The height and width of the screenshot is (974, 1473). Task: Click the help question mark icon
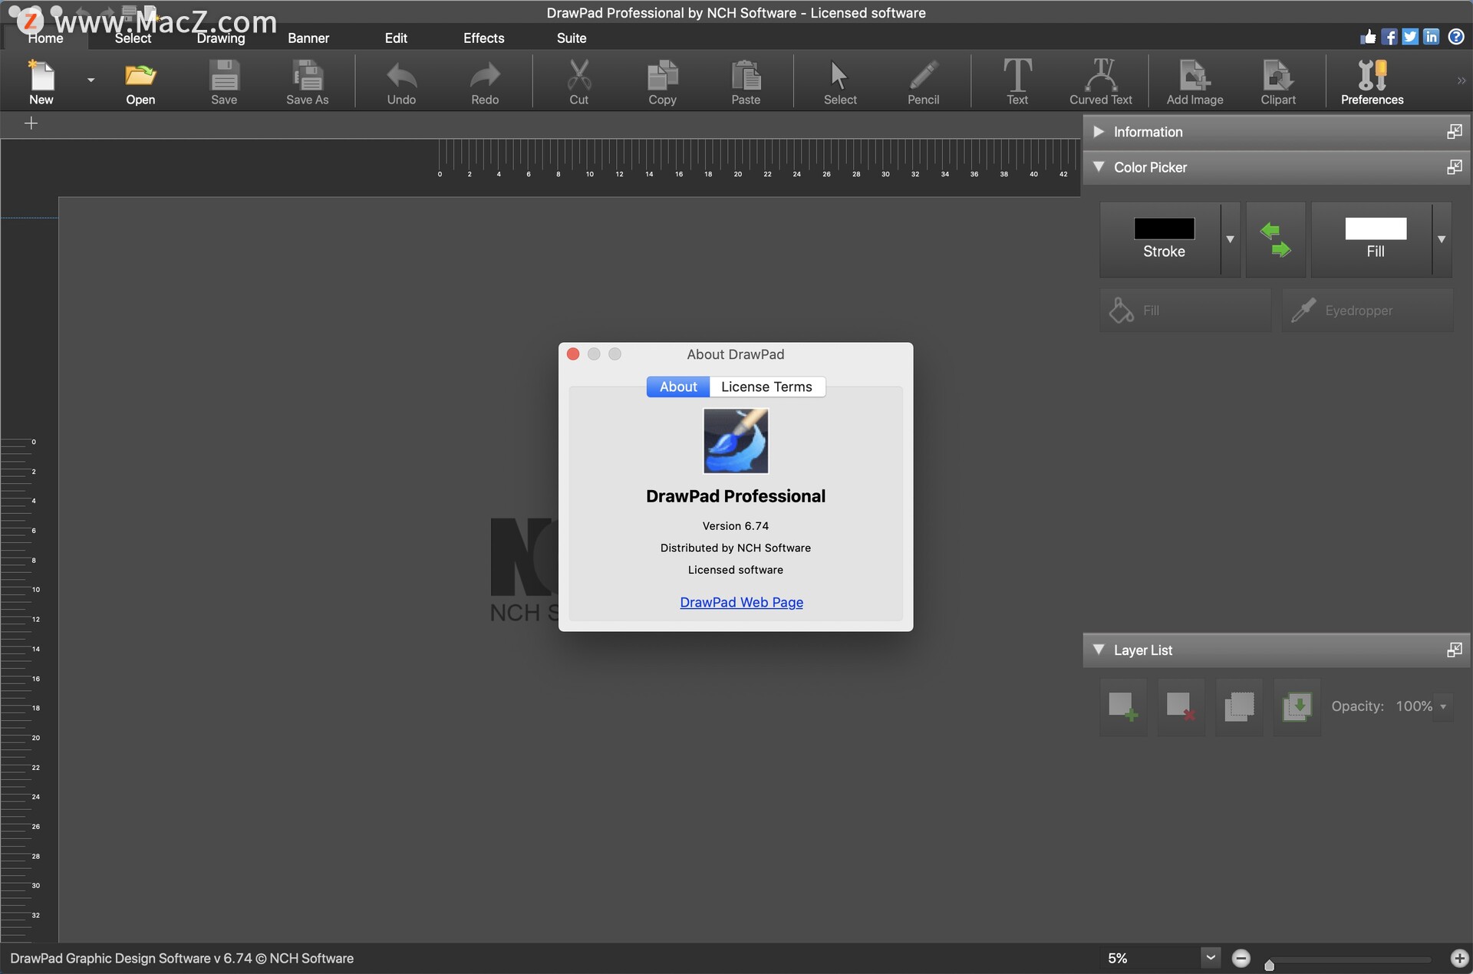pos(1456,37)
